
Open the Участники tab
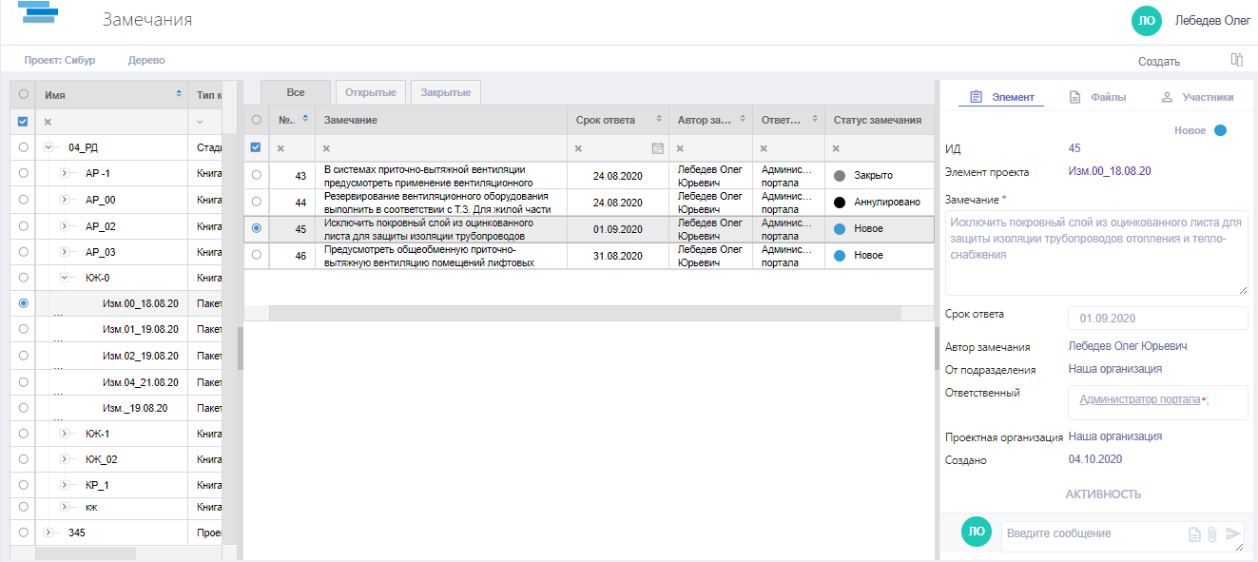[x=1197, y=97]
